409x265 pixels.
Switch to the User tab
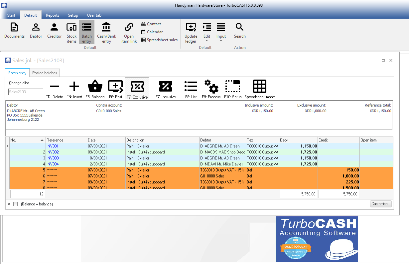click(x=94, y=15)
